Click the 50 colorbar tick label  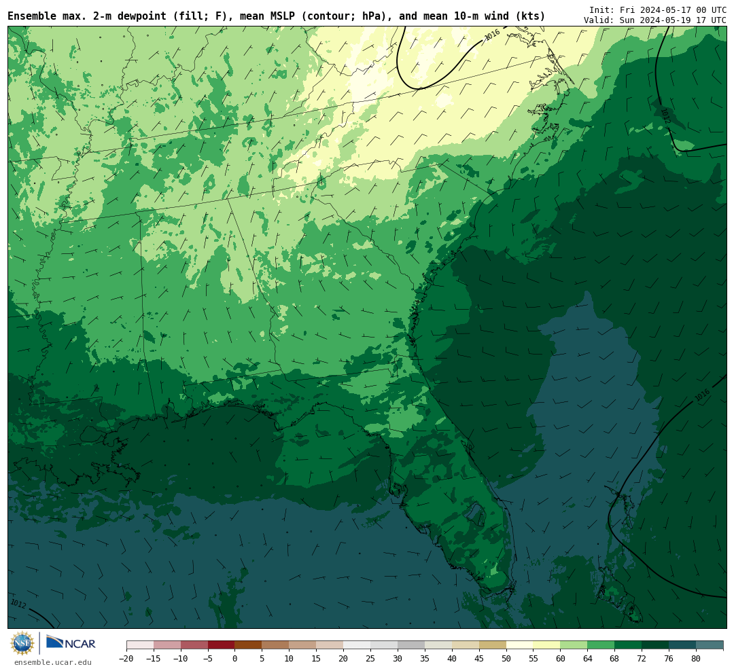pyautogui.click(x=506, y=658)
